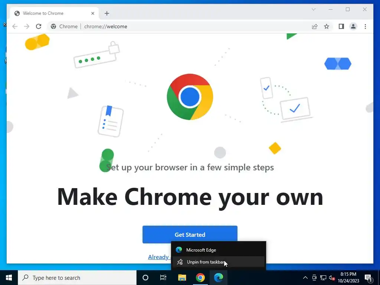Click the forward navigation arrow

point(27,26)
